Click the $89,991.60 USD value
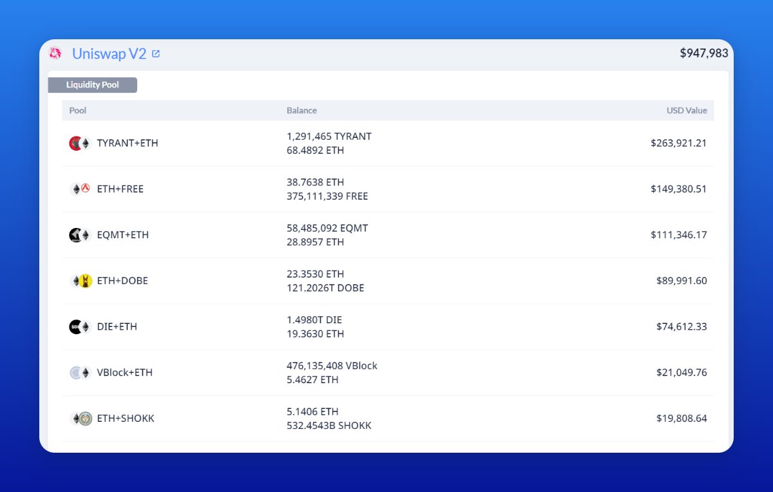 (x=682, y=281)
